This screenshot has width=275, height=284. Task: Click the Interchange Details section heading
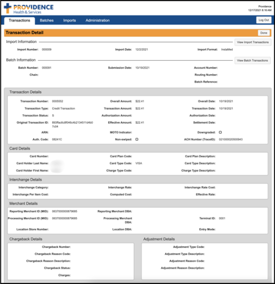(x=26, y=180)
